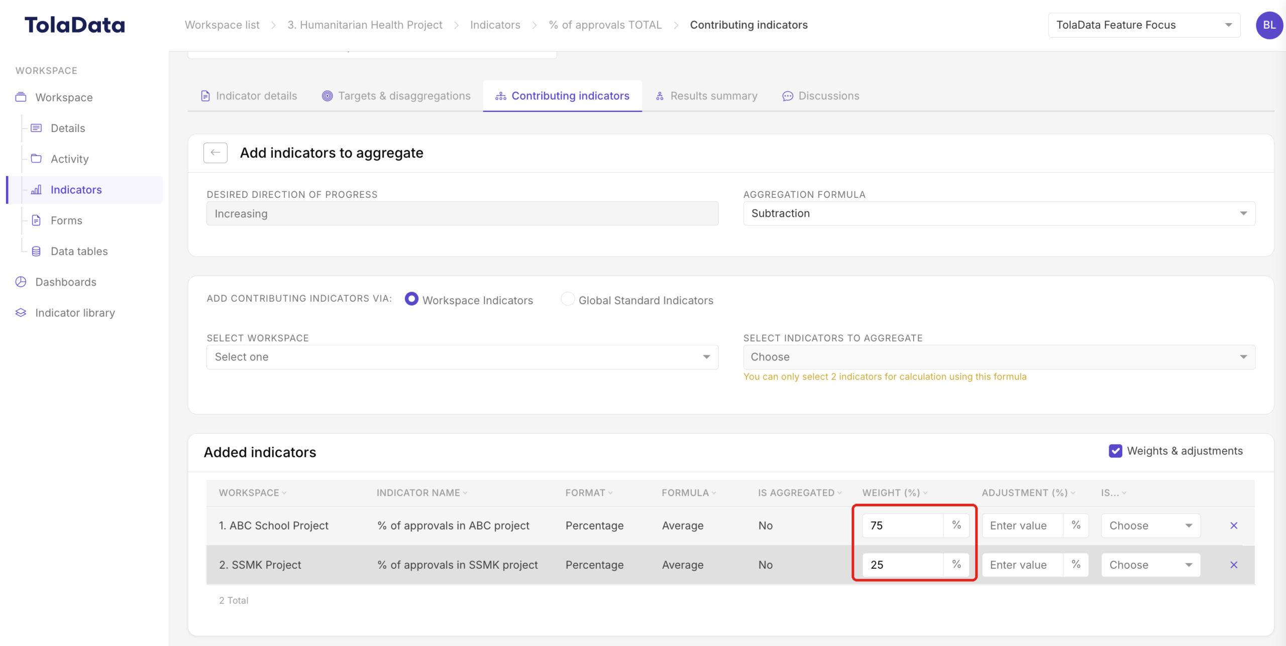Open 3. Humanitarian Health Project breadcrumb
This screenshot has width=1286, height=646.
[x=365, y=25]
